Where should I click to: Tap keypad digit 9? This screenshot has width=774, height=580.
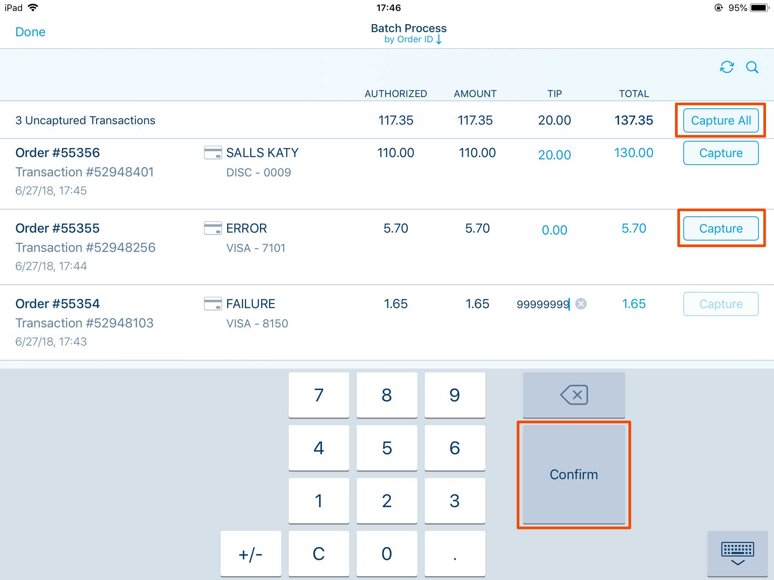[455, 395]
